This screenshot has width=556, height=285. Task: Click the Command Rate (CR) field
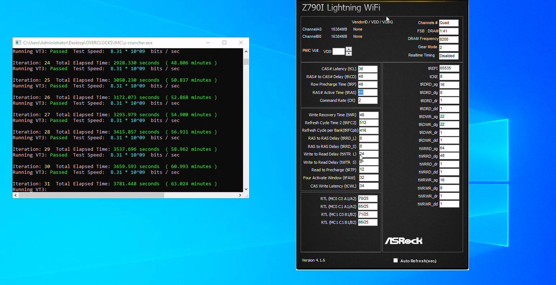pyautogui.click(x=367, y=100)
